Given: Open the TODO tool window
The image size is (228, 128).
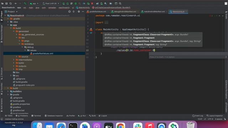Looking at the screenshot, I should 9,116.
